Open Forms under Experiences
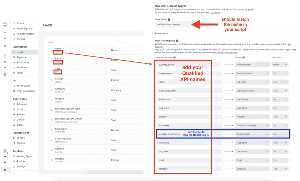 click(20, 109)
